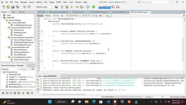Viewport: 186px width, 105px height.
Task: Click the Undo toolbar icon
Action: coord(24,7)
